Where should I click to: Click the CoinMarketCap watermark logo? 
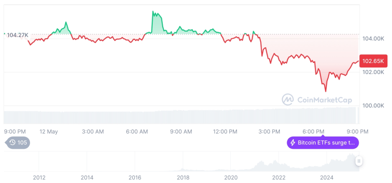pos(288,99)
